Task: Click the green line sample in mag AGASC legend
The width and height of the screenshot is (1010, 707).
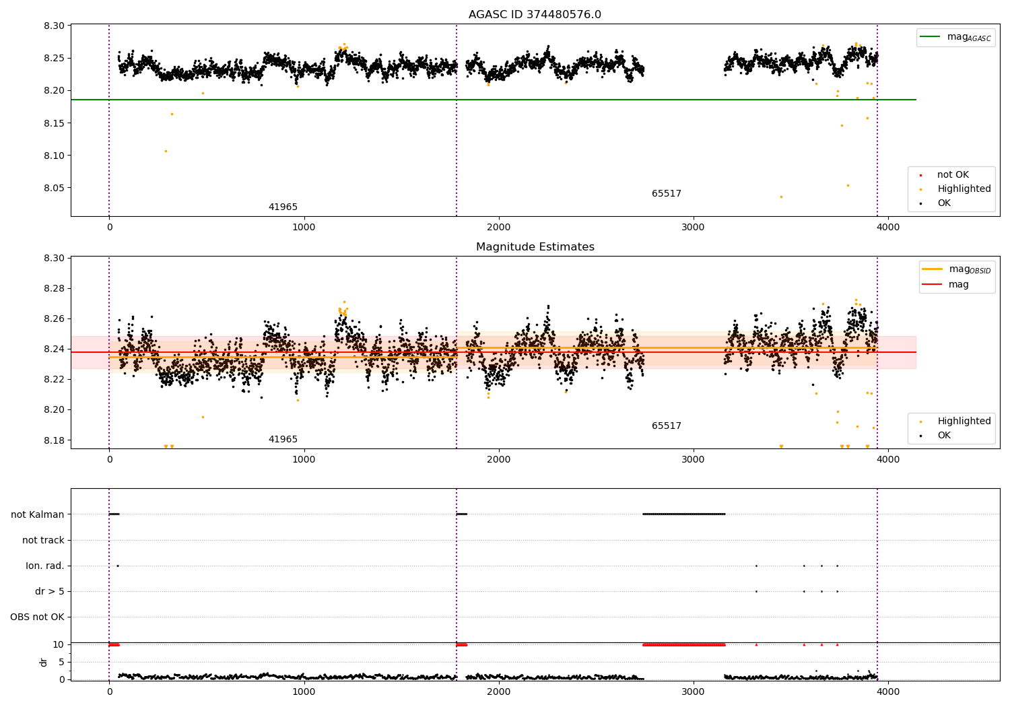Action: click(931, 37)
